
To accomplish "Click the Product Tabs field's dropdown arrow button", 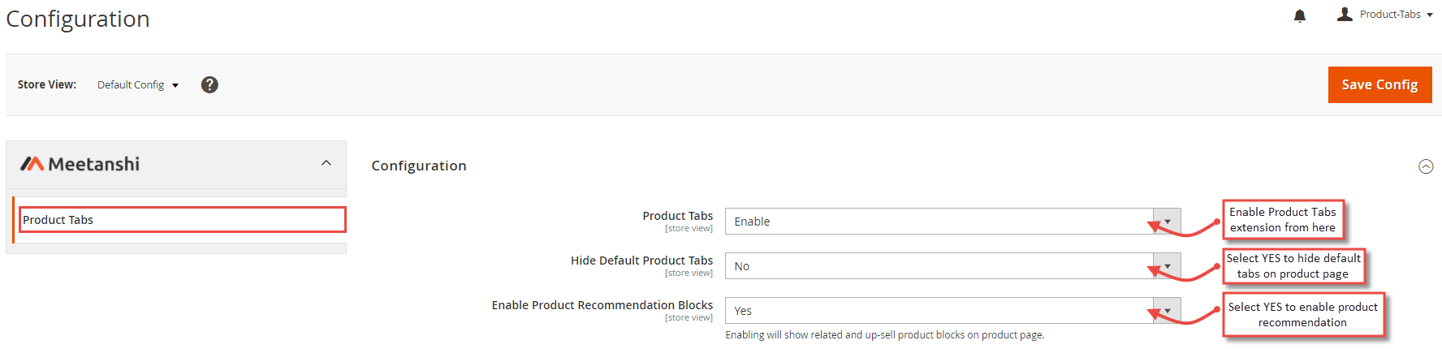I will tap(1168, 222).
